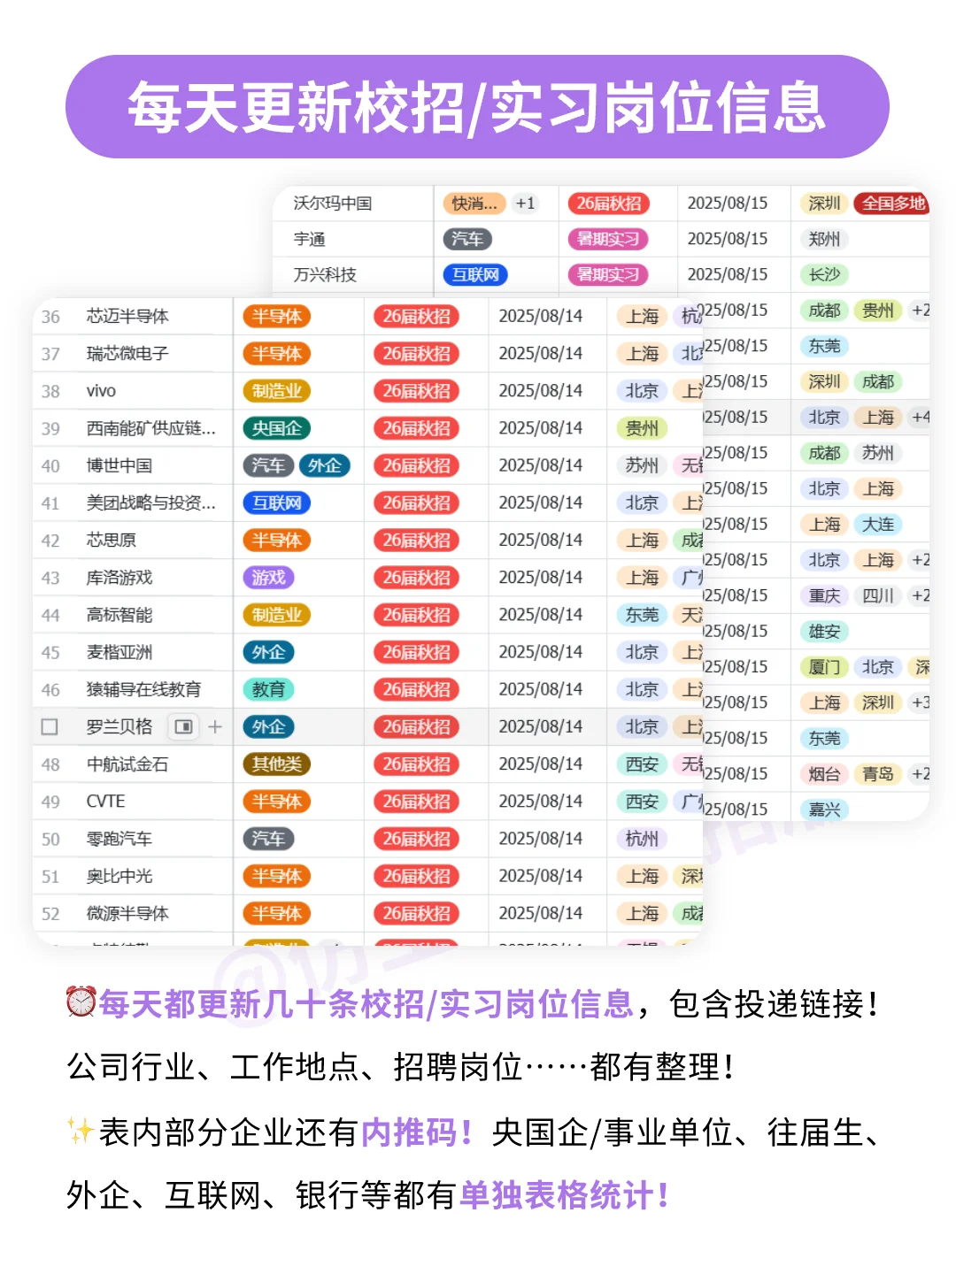
Task: Select the CVTE company cell
Action: pyautogui.click(x=105, y=802)
